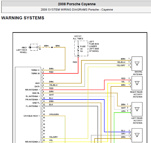
Task: Click the 'WHT' wire label at pin 9
Action: [x=51, y=95]
